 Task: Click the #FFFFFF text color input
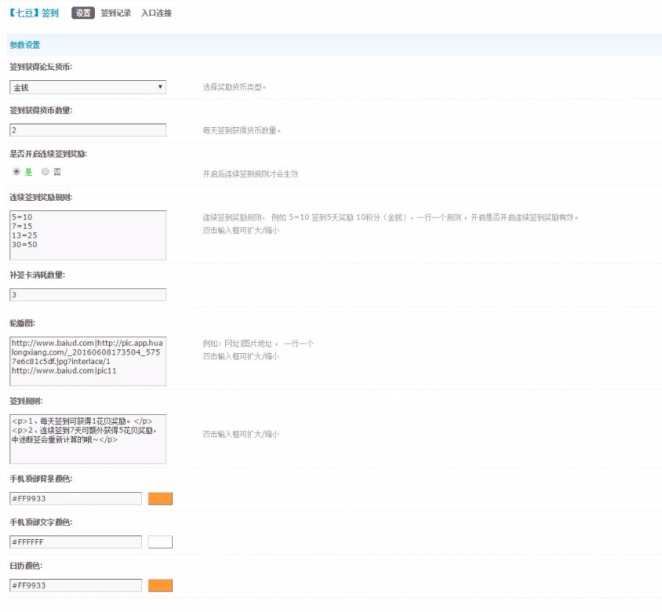point(74,541)
